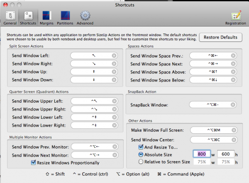Edit the Send Window Left shortcut field
The height and width of the screenshot is (183, 249).
[94, 55]
